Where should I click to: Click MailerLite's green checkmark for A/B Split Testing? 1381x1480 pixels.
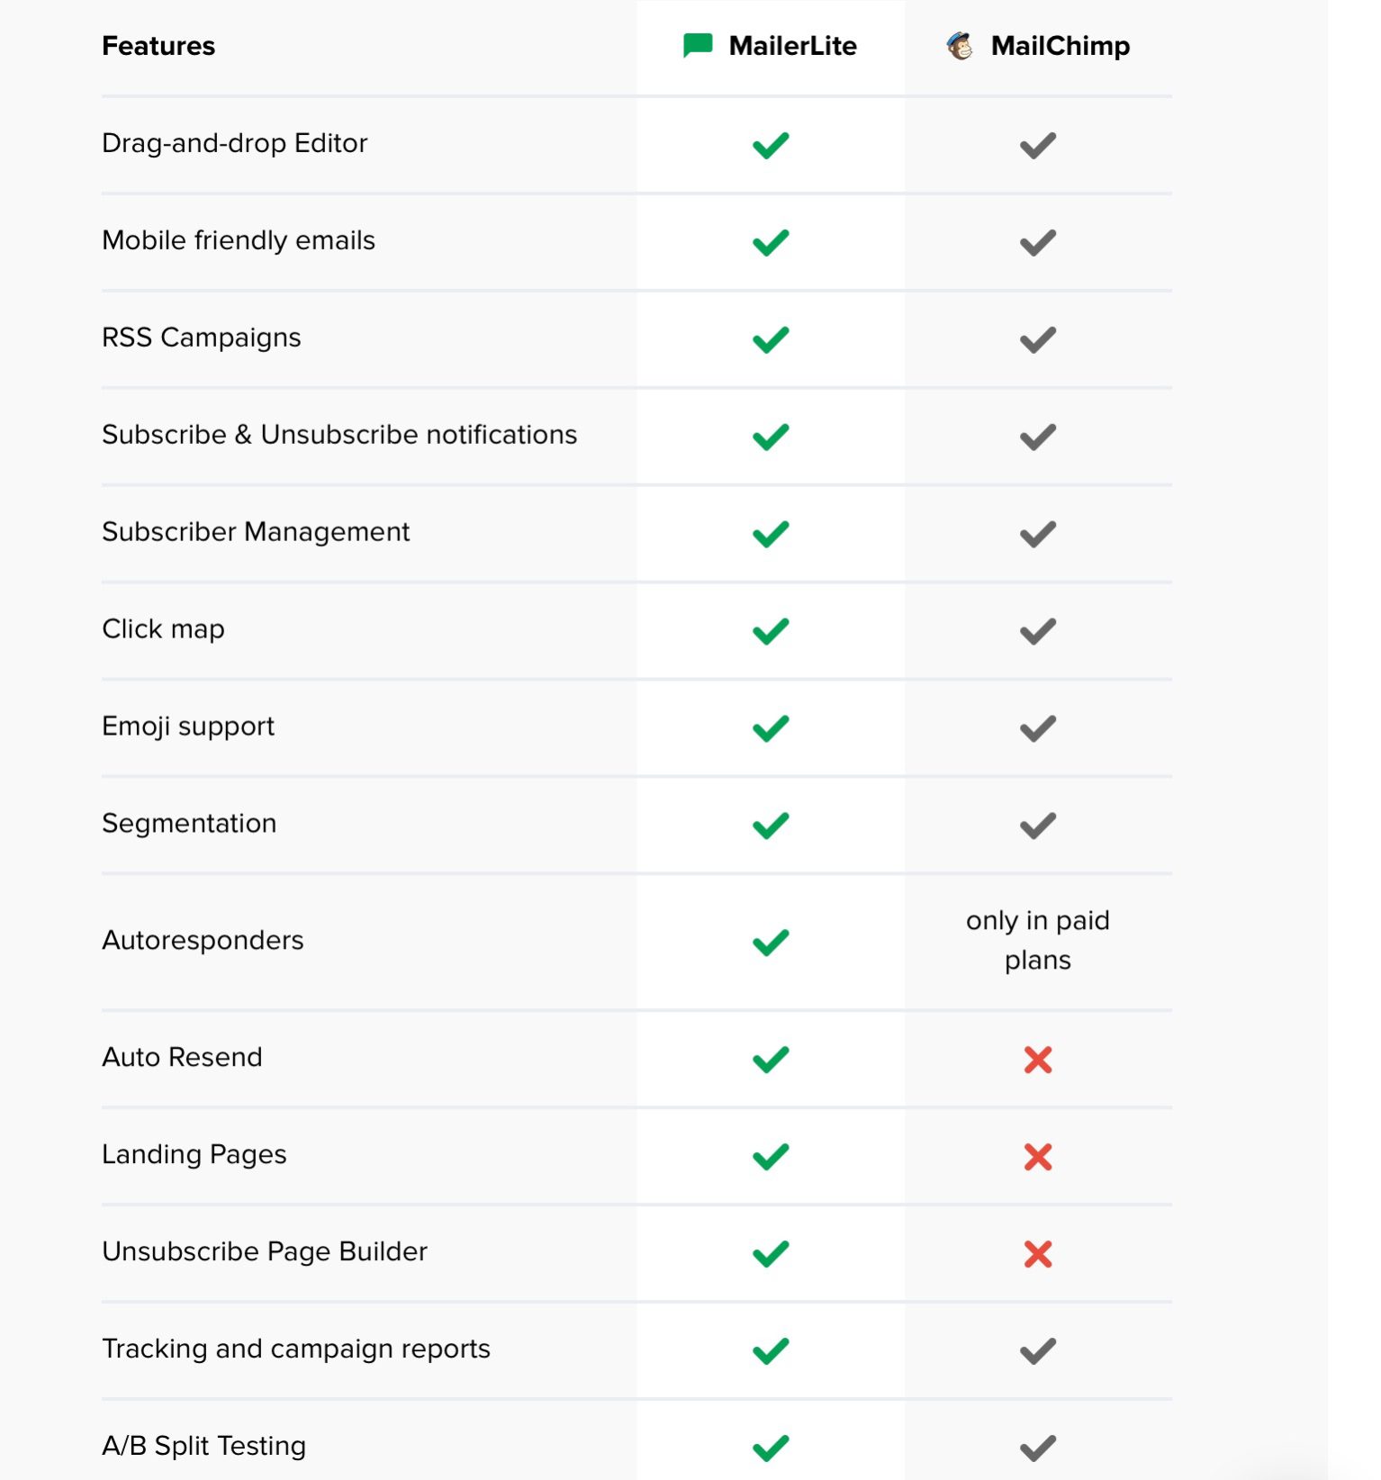(771, 1448)
